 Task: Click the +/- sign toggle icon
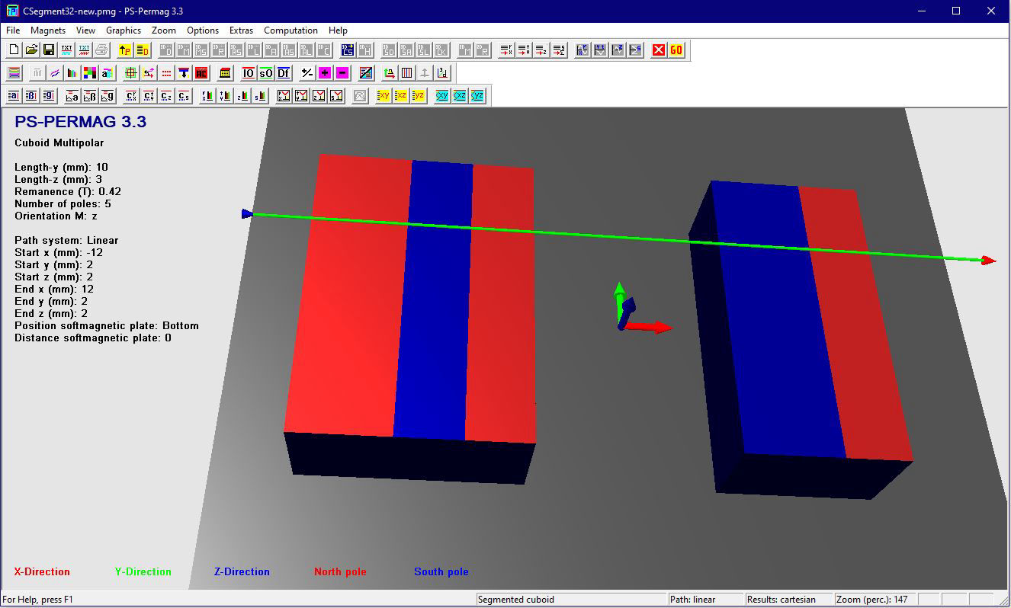click(x=307, y=73)
